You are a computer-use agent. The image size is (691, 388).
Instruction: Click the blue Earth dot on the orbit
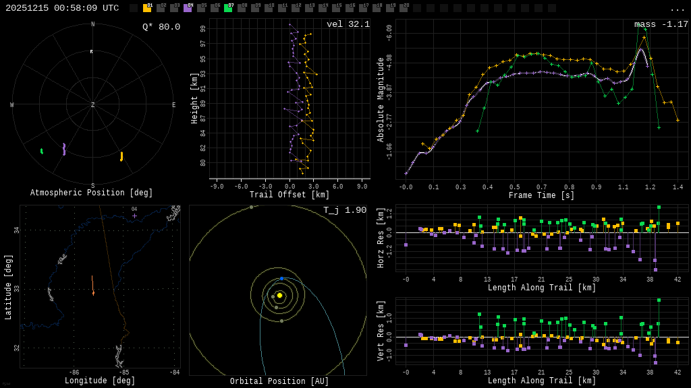click(281, 278)
